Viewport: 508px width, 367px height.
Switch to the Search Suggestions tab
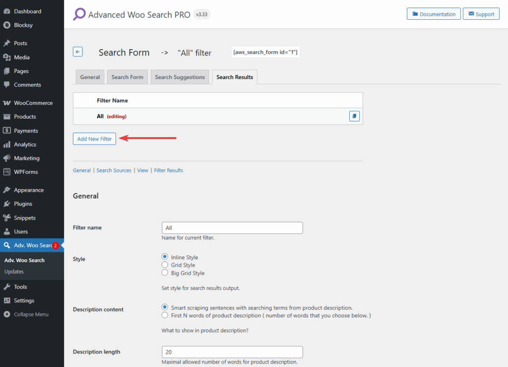click(x=180, y=77)
